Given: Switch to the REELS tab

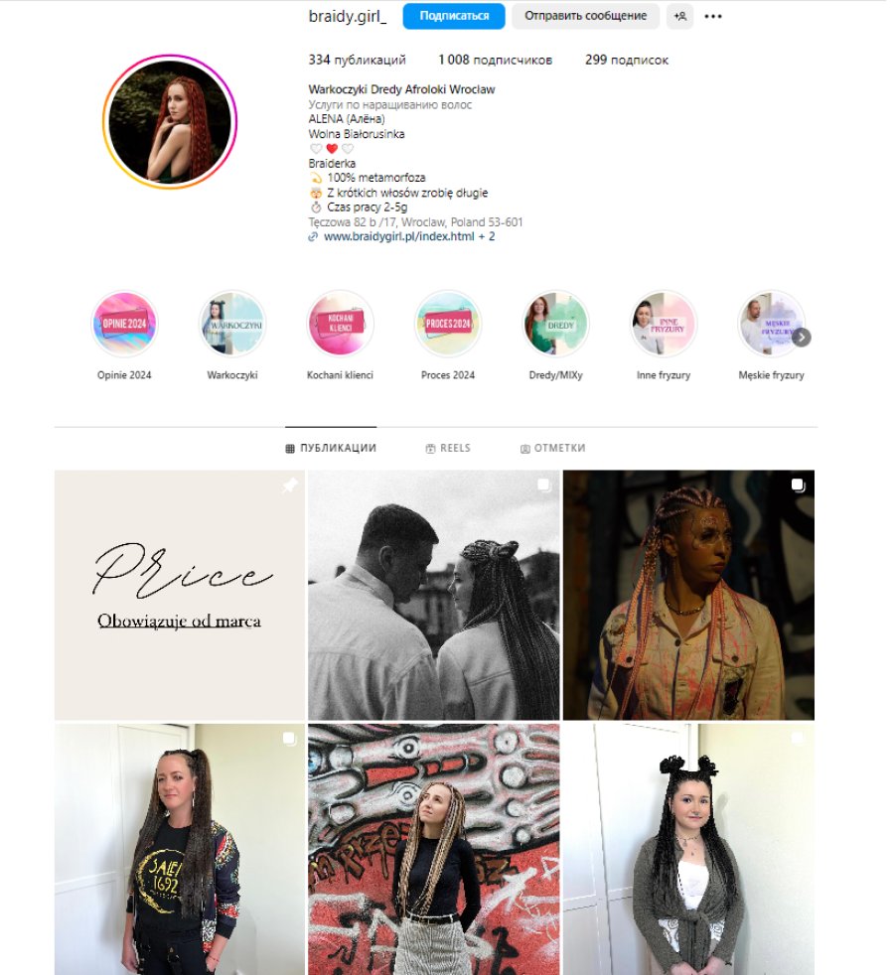Looking at the screenshot, I should pyautogui.click(x=448, y=449).
